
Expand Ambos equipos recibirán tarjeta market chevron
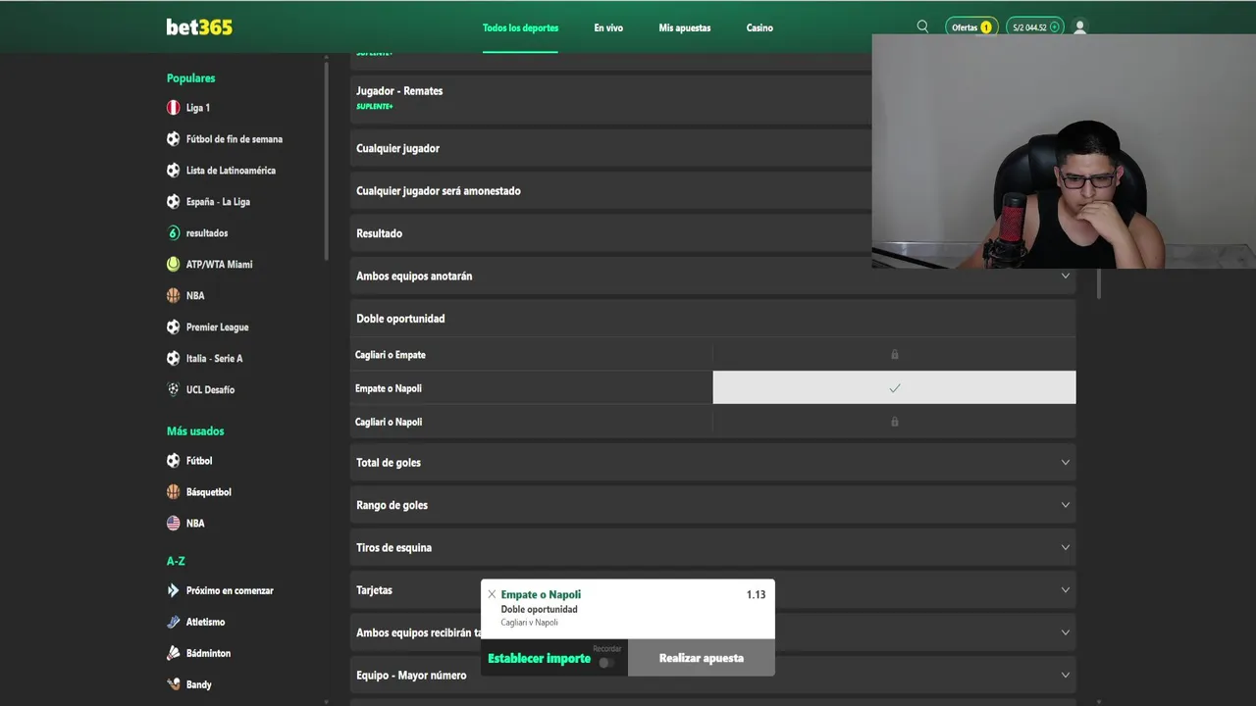[1065, 632]
